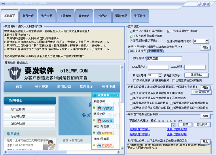
Task: Close the 在线客服 popup
Action: pos(118,95)
